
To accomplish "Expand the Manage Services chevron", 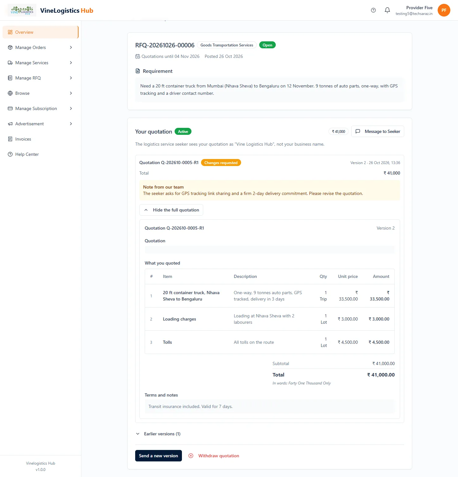I will coord(71,63).
